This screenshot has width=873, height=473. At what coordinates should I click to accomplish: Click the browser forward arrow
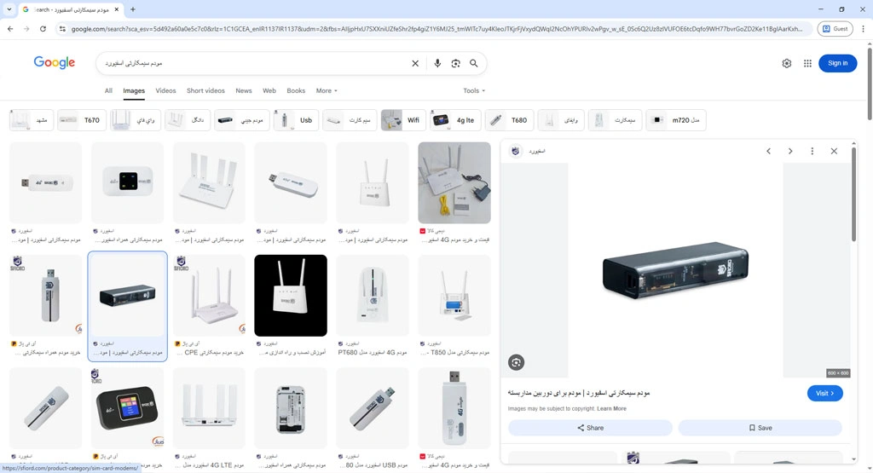[26, 28]
